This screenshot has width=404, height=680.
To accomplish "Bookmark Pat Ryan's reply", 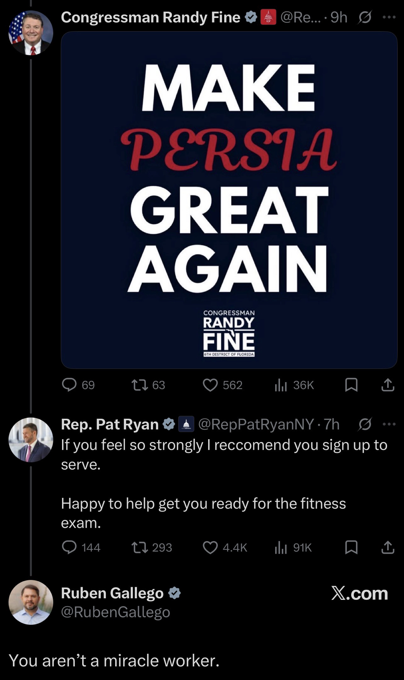I will click(351, 547).
